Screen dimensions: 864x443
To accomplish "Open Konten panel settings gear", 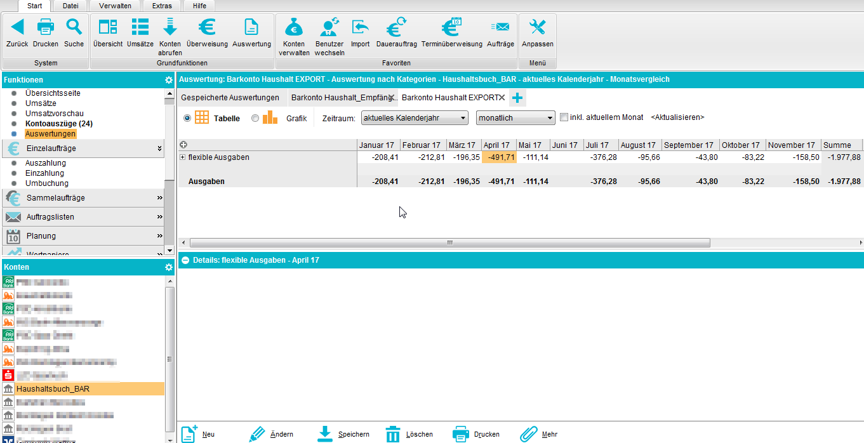I will [x=169, y=267].
